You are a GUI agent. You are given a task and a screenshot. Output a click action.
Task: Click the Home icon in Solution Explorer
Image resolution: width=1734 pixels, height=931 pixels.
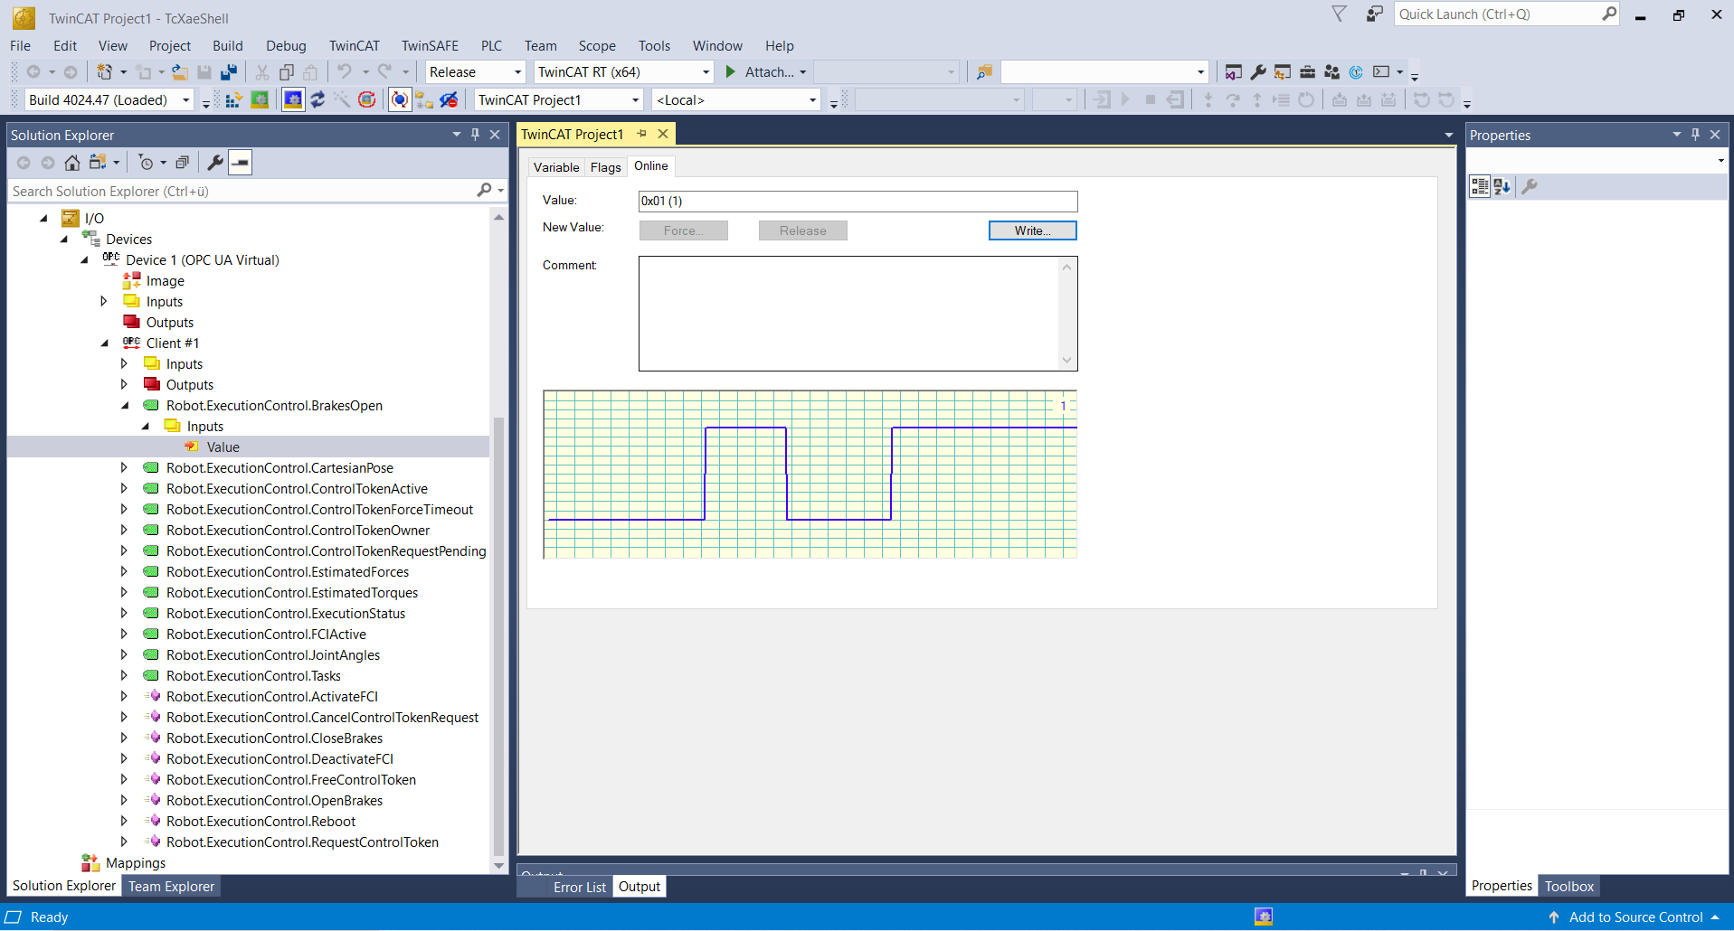coord(72,163)
